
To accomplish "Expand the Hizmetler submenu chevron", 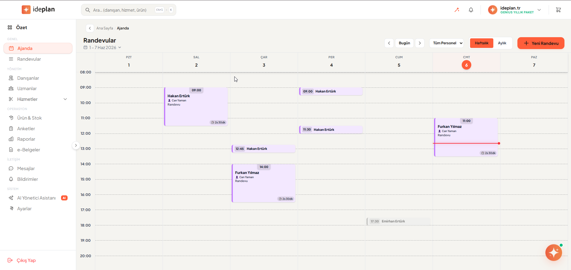I will point(65,99).
